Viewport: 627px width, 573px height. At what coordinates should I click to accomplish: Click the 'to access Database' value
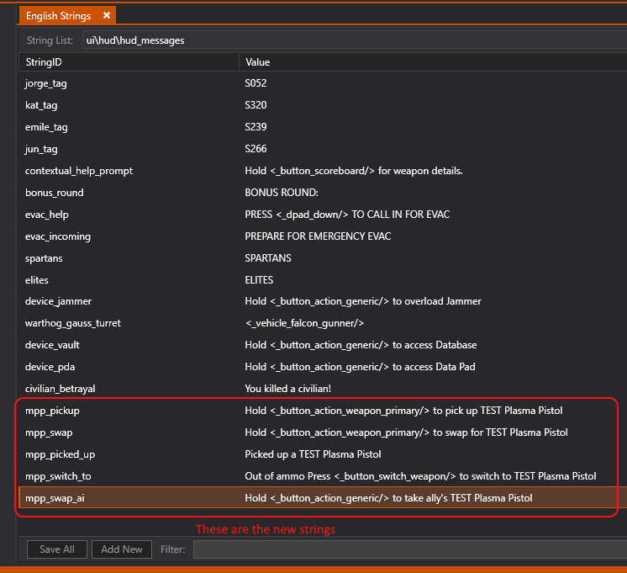coord(361,345)
